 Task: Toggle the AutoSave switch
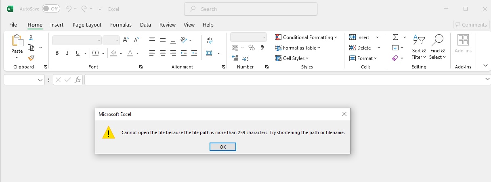51,8
